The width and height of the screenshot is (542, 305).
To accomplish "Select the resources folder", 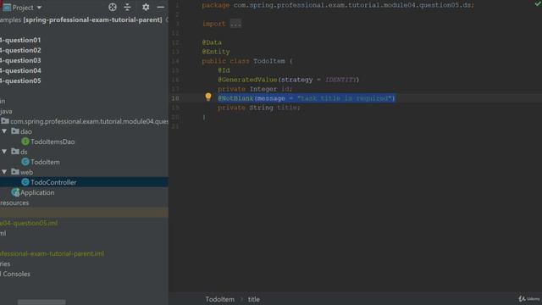I will tap(14, 202).
